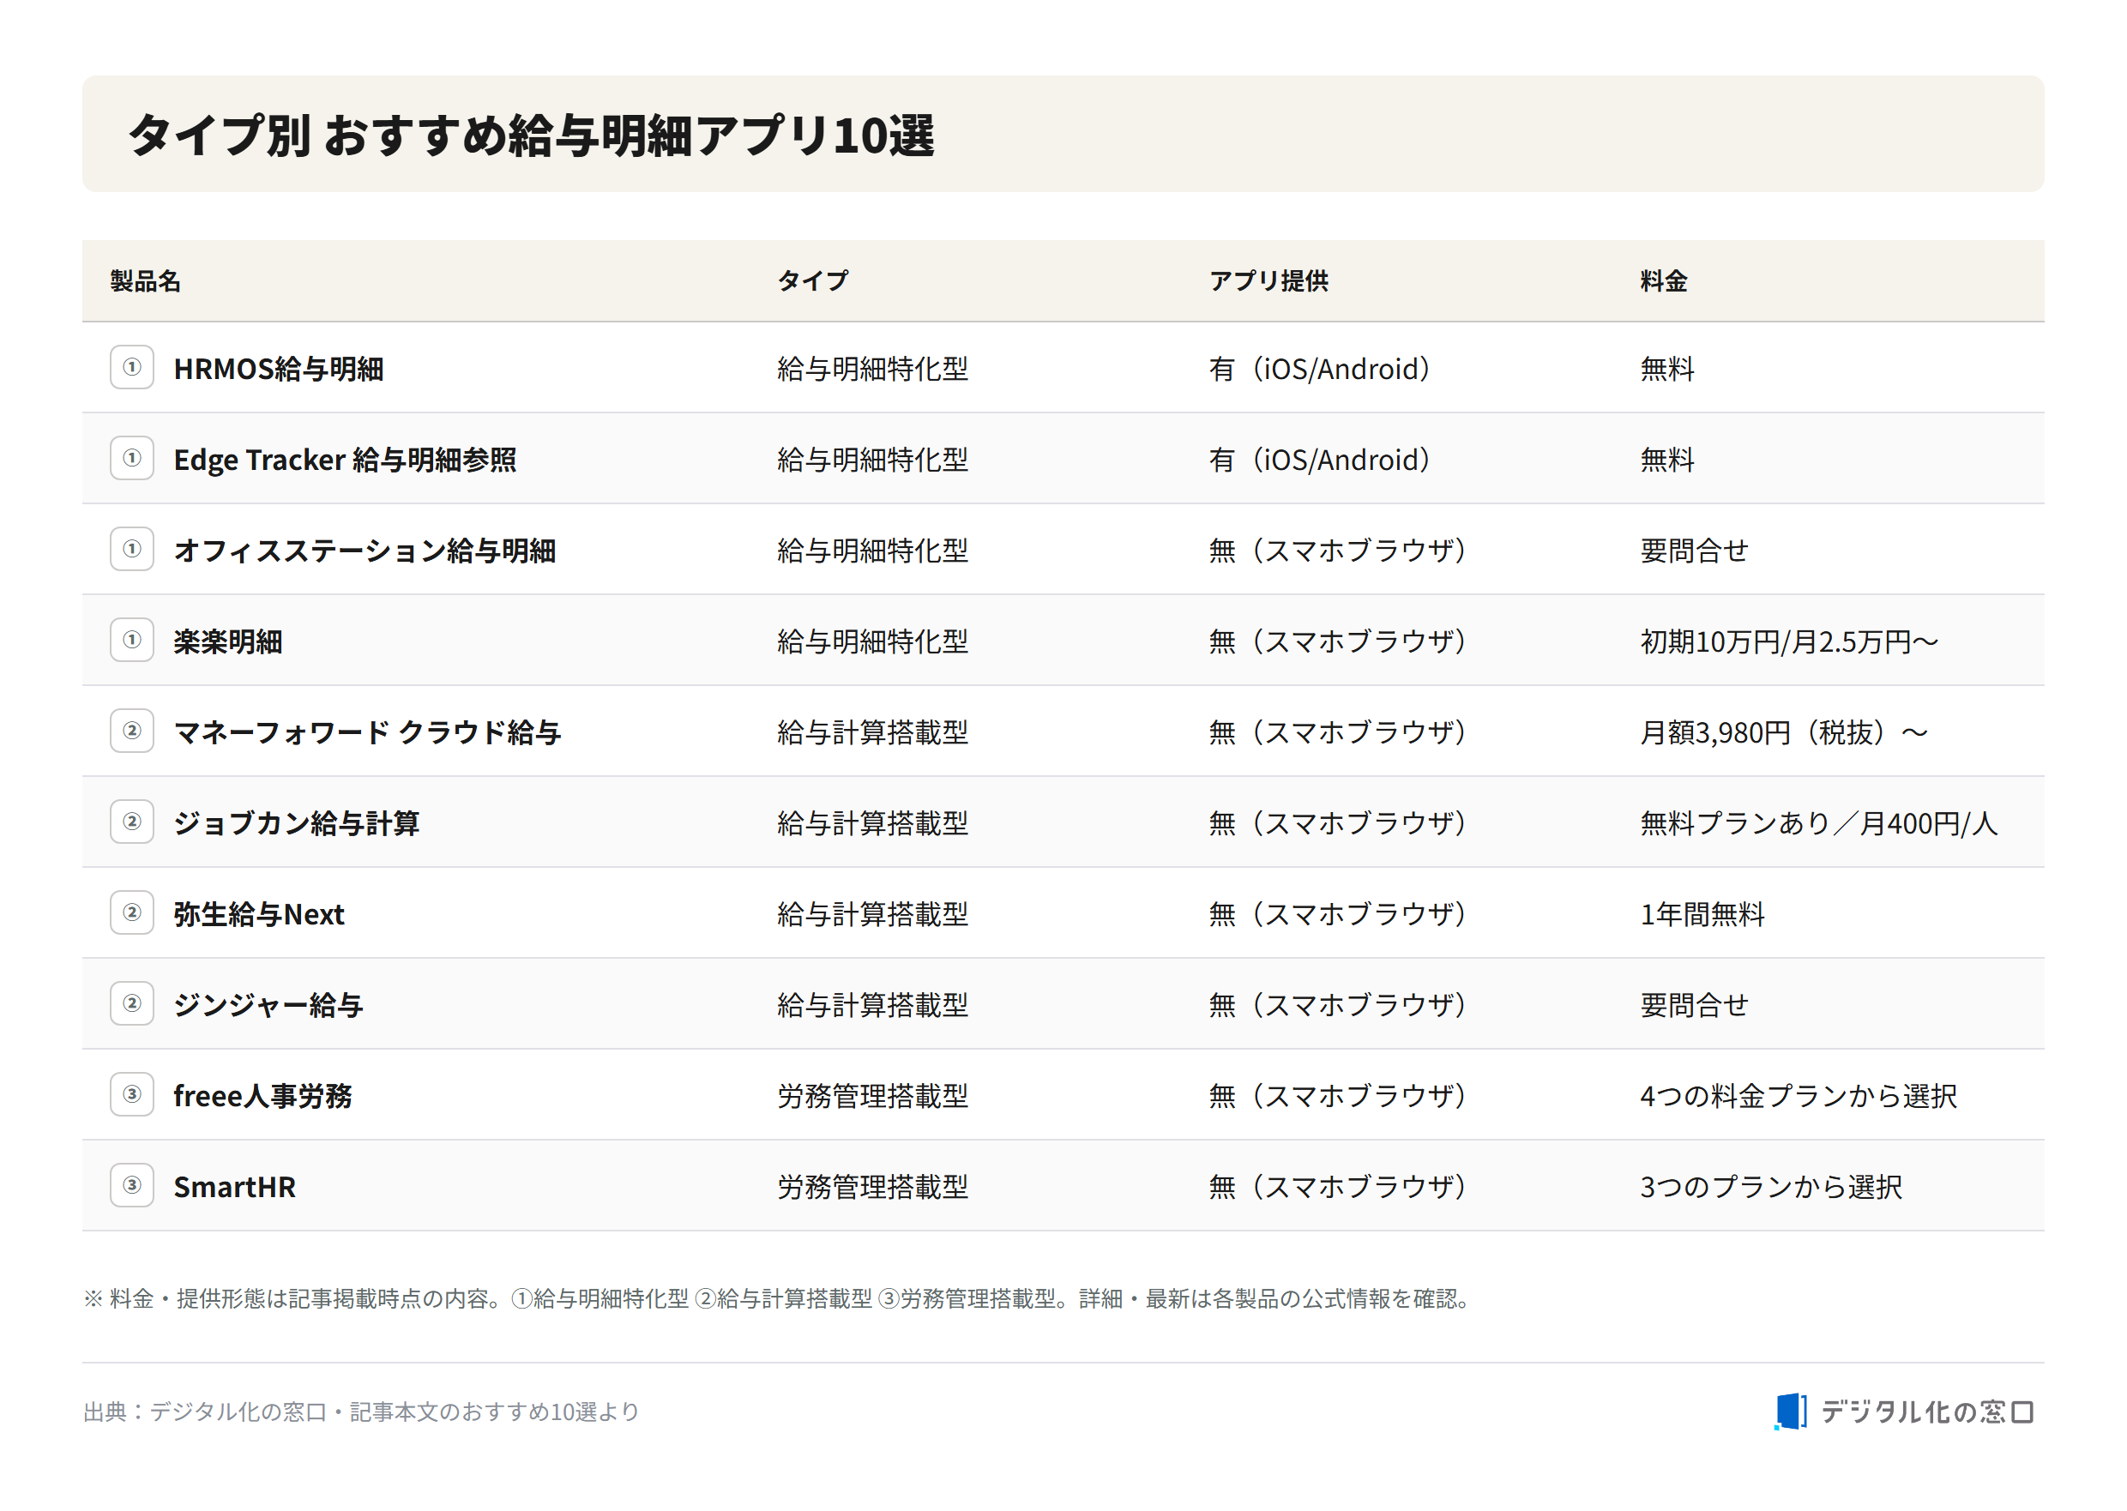Click the 製品名 column header

(145, 281)
